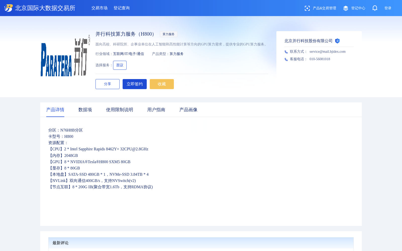The width and height of the screenshot is (402, 251).
Task: Click the 资源配置 label line
Action: tap(58, 143)
